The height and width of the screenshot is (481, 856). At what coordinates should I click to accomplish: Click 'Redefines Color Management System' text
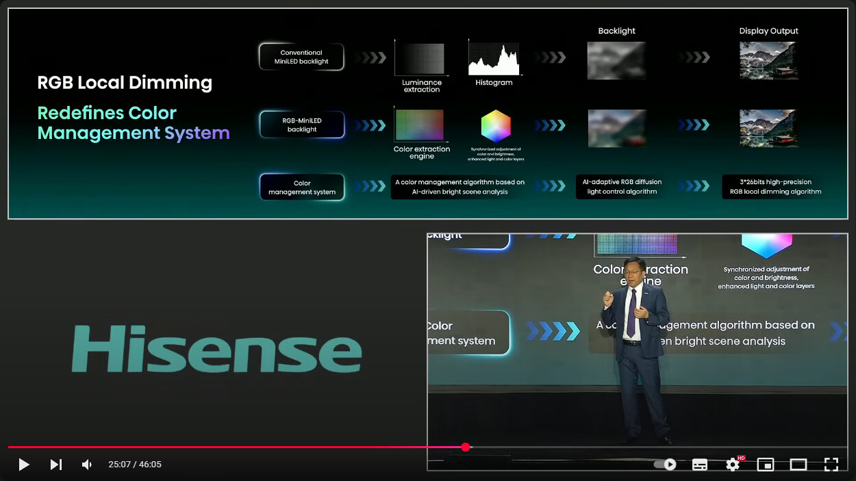click(x=134, y=123)
